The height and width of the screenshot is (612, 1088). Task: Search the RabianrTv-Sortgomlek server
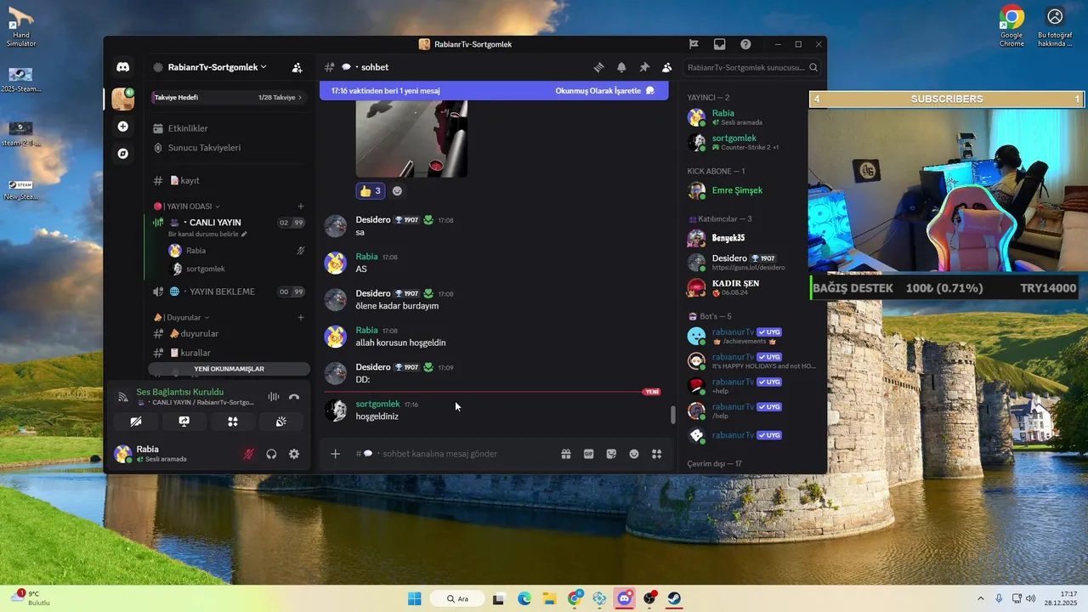752,67
